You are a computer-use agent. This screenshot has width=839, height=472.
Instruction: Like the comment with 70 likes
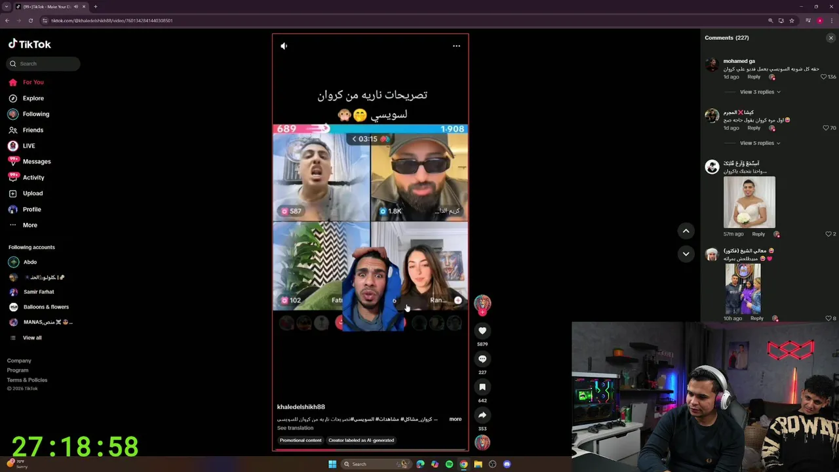coord(826,128)
